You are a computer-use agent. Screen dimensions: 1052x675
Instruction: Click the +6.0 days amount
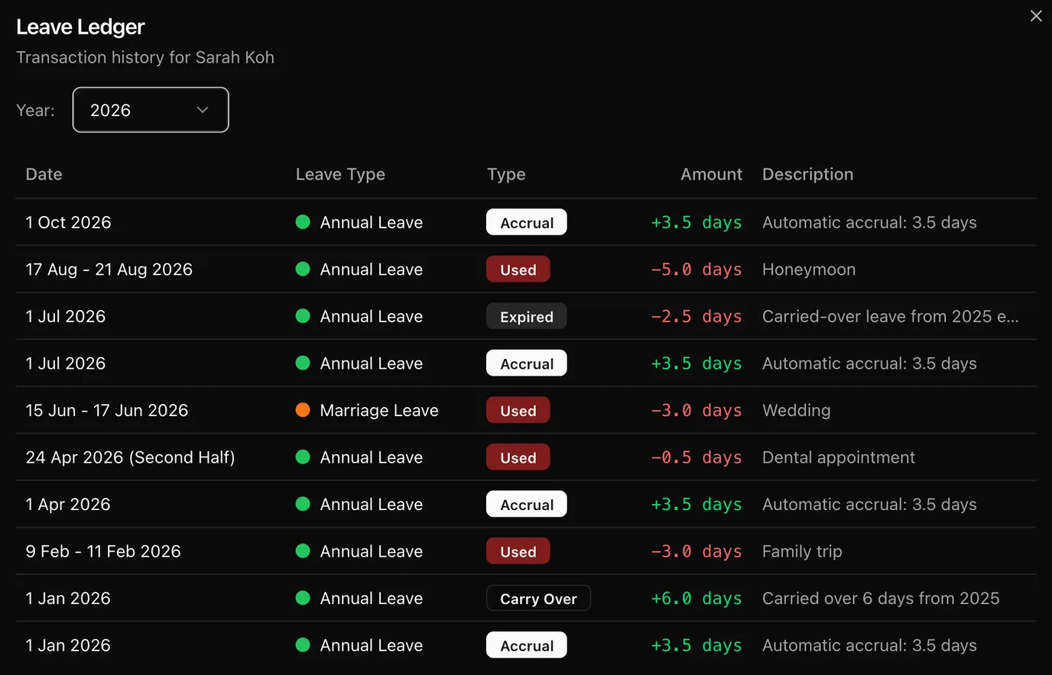tap(696, 599)
